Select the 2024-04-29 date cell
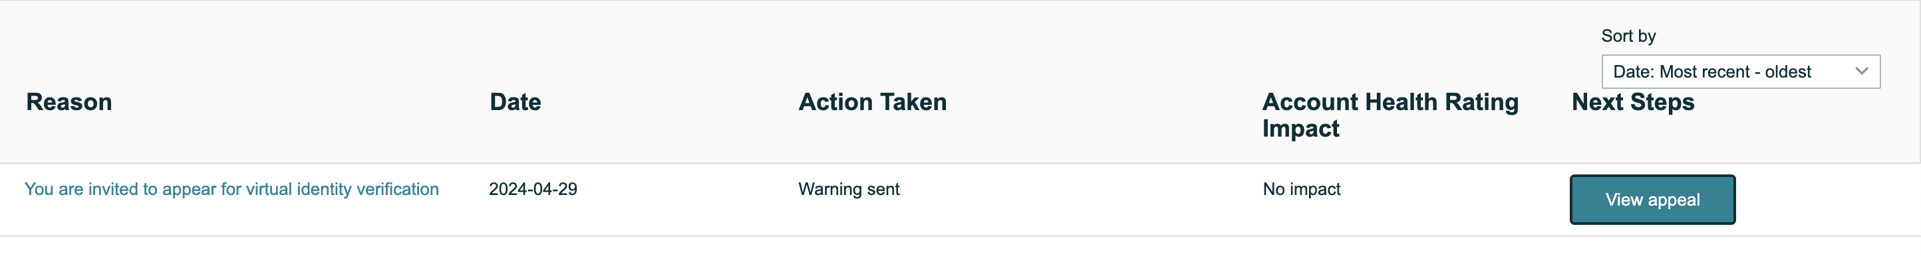Image resolution: width=1921 pixels, height=256 pixels. pyautogui.click(x=533, y=189)
